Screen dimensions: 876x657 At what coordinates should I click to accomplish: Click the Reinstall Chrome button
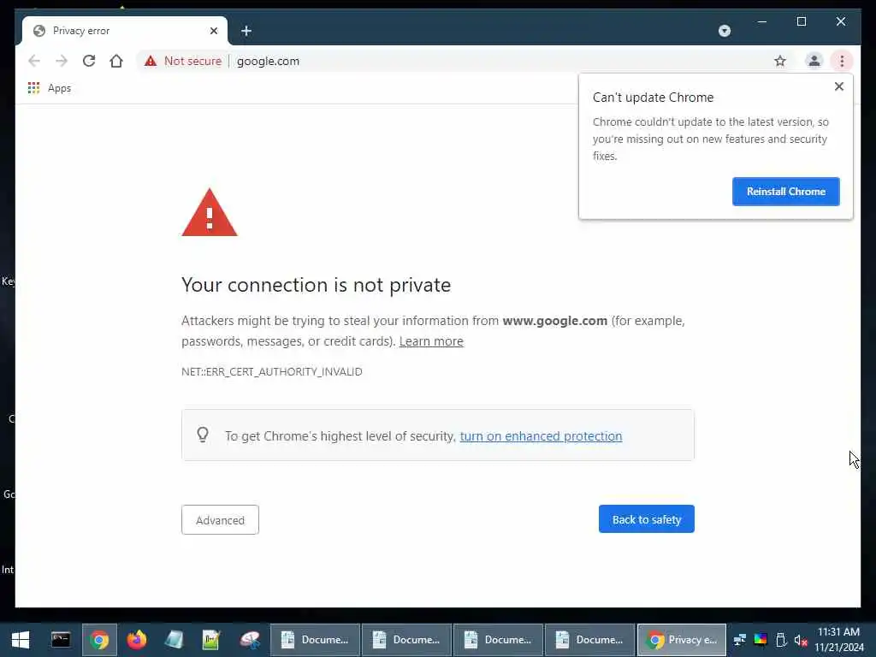(x=785, y=192)
